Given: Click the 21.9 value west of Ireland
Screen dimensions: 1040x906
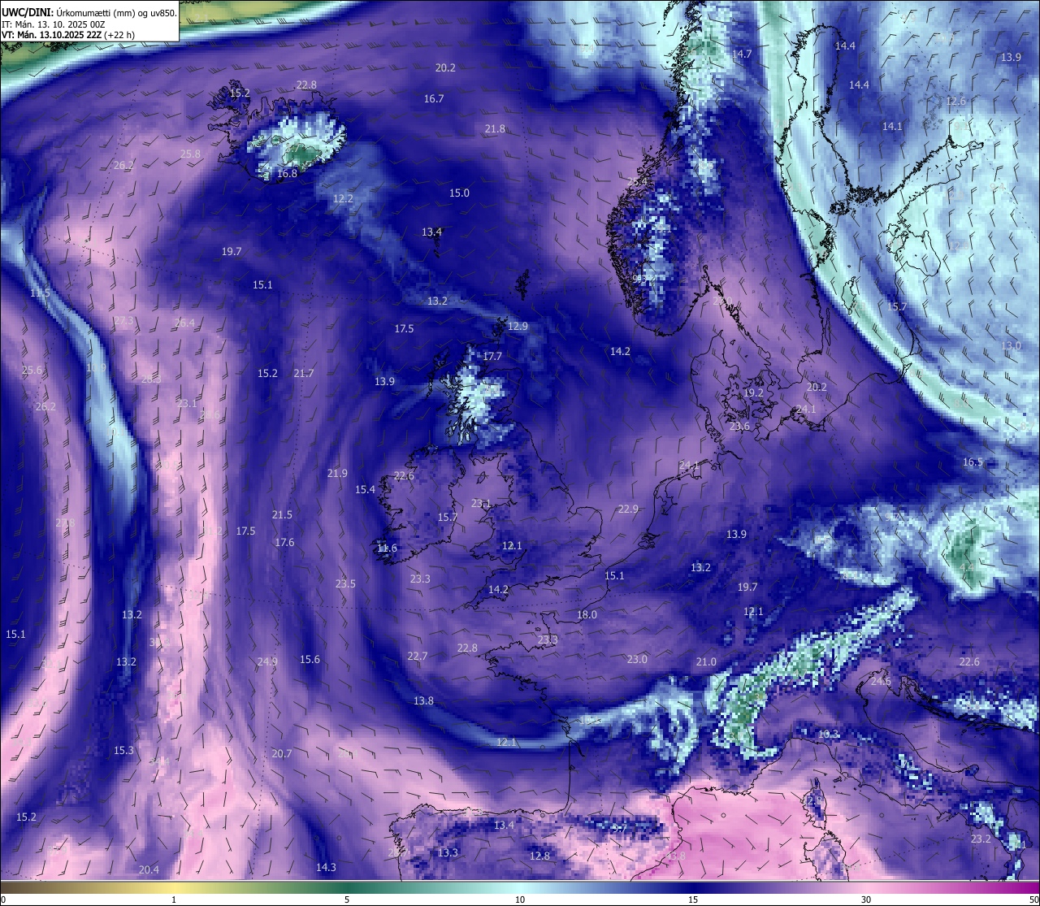Looking at the screenshot, I should coord(337,473).
